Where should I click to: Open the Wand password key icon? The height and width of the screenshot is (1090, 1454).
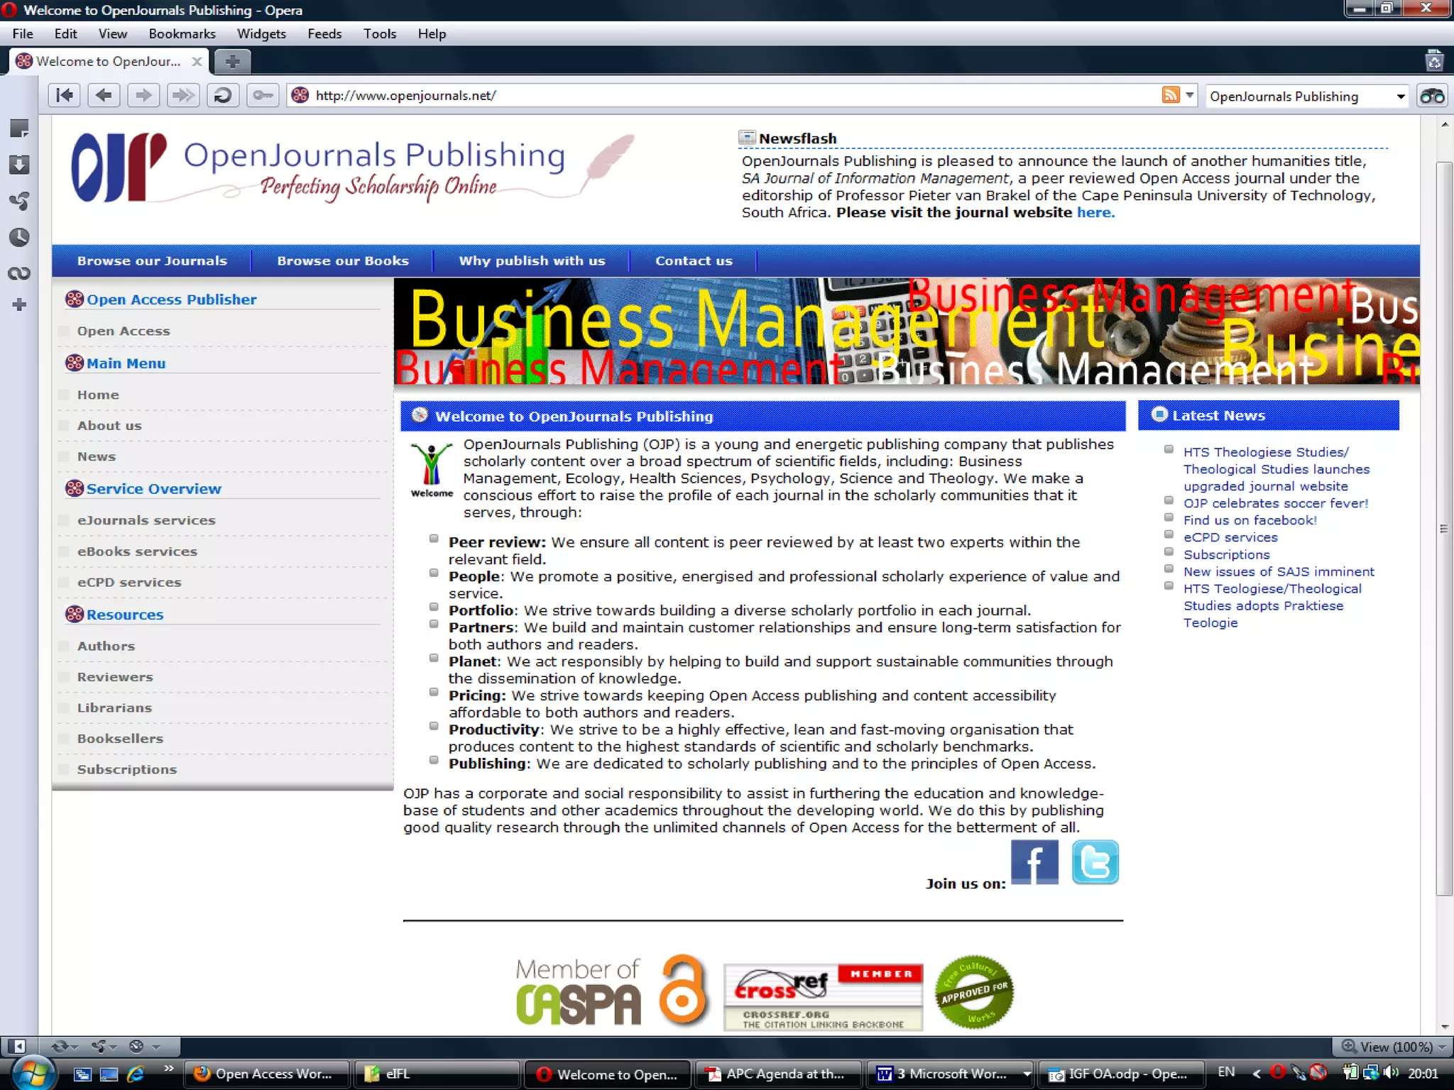[x=263, y=95]
